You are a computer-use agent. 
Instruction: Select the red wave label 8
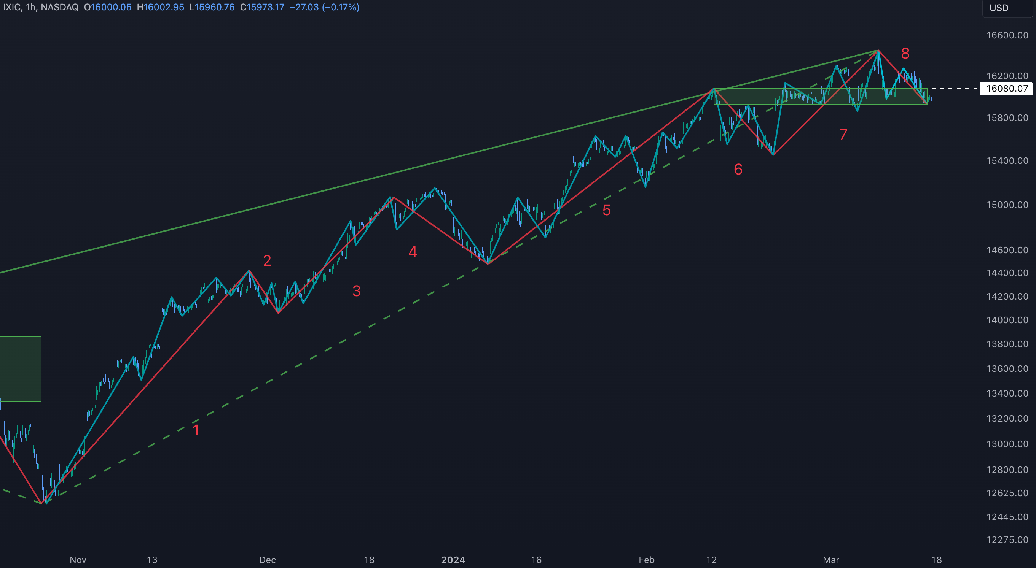coord(905,53)
